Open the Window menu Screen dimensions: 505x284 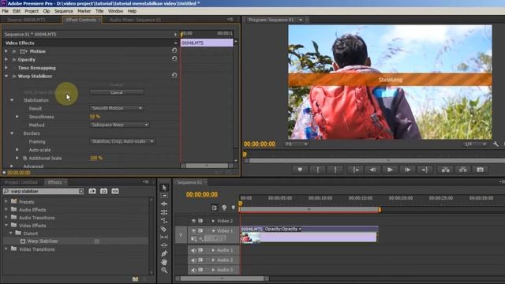[116, 11]
